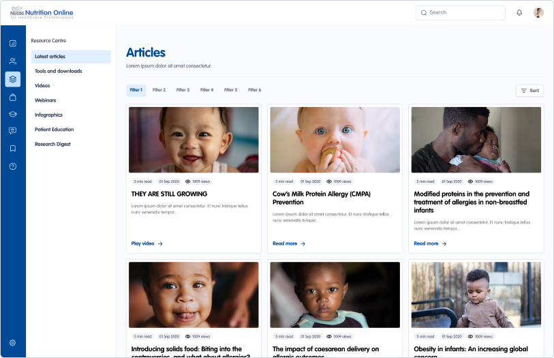Click the Search input field
Image resolution: width=554 pixels, height=358 pixels.
tap(461, 12)
